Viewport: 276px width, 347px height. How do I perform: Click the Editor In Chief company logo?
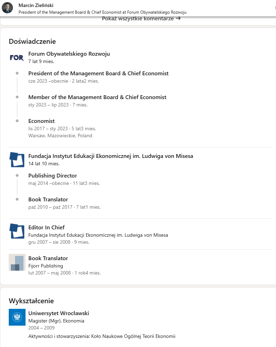[x=17, y=231]
